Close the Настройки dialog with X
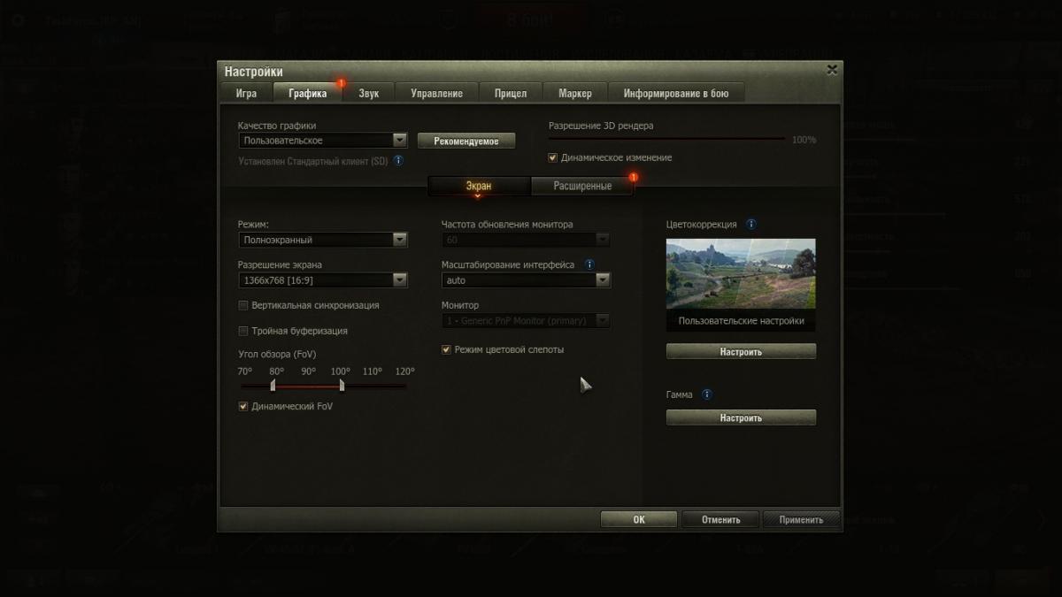Image resolution: width=1062 pixels, height=597 pixels. pos(831,70)
